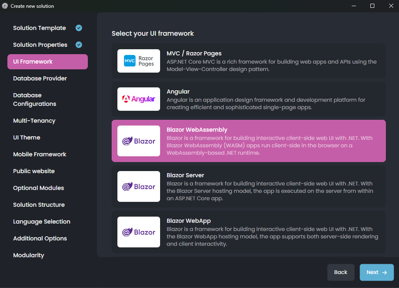Click the Angular logo thumbnail

139,99
